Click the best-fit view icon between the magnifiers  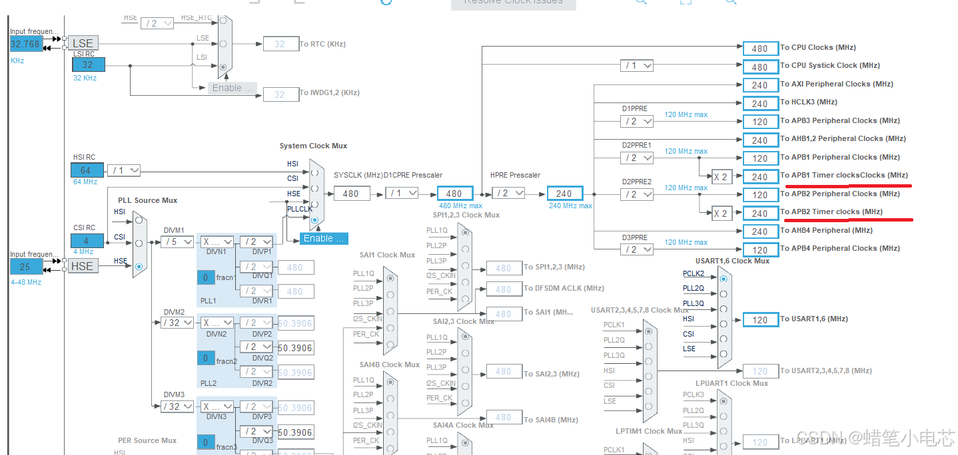[x=686, y=3]
